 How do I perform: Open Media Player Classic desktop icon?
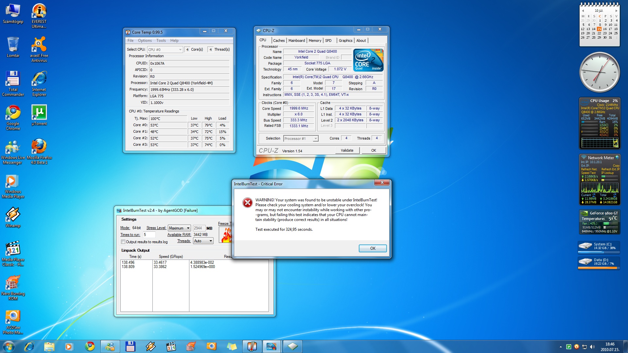tap(13, 254)
